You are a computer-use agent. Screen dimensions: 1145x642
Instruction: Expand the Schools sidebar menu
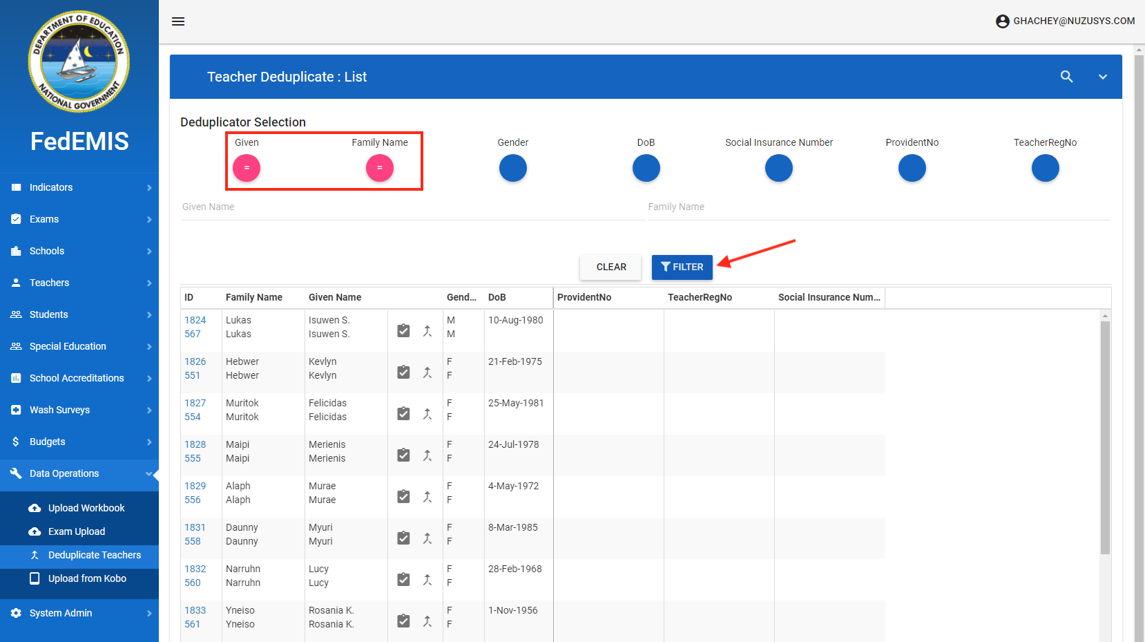[79, 251]
